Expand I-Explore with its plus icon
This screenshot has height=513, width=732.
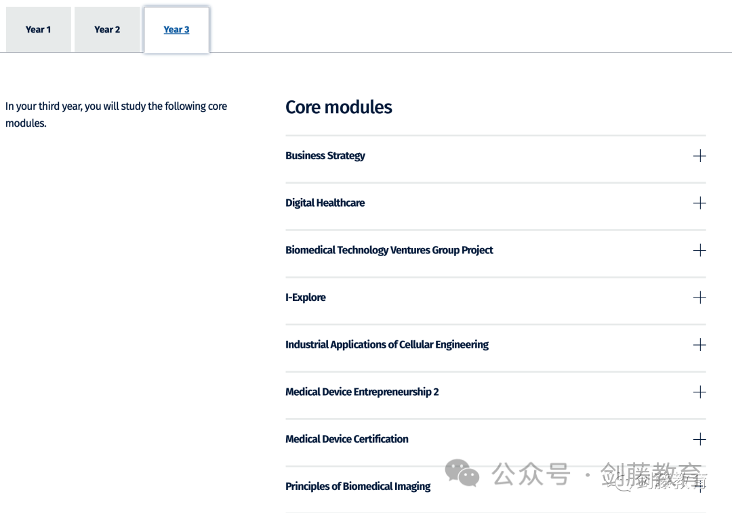click(699, 297)
